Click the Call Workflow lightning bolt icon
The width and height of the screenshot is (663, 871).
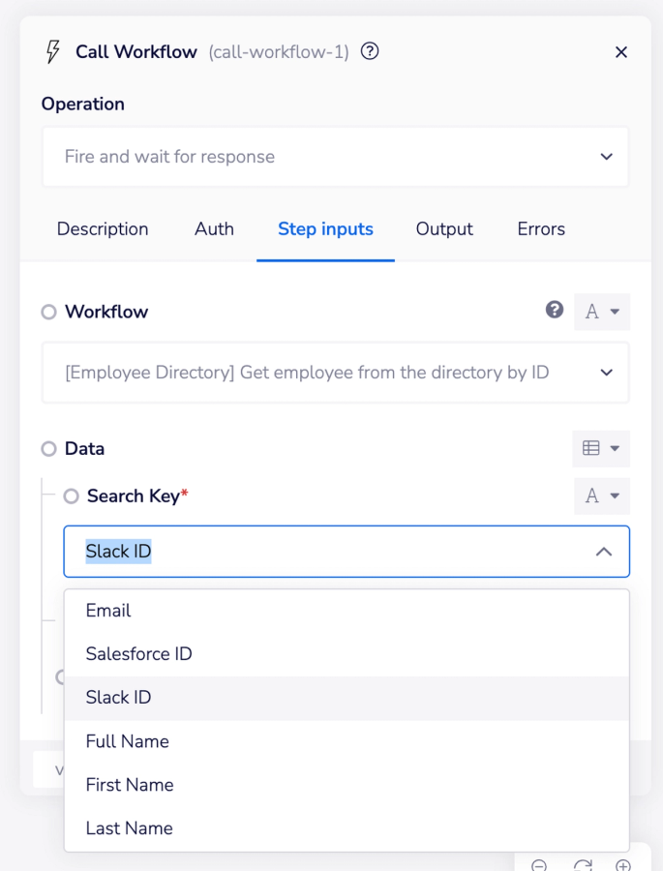pyautogui.click(x=53, y=51)
